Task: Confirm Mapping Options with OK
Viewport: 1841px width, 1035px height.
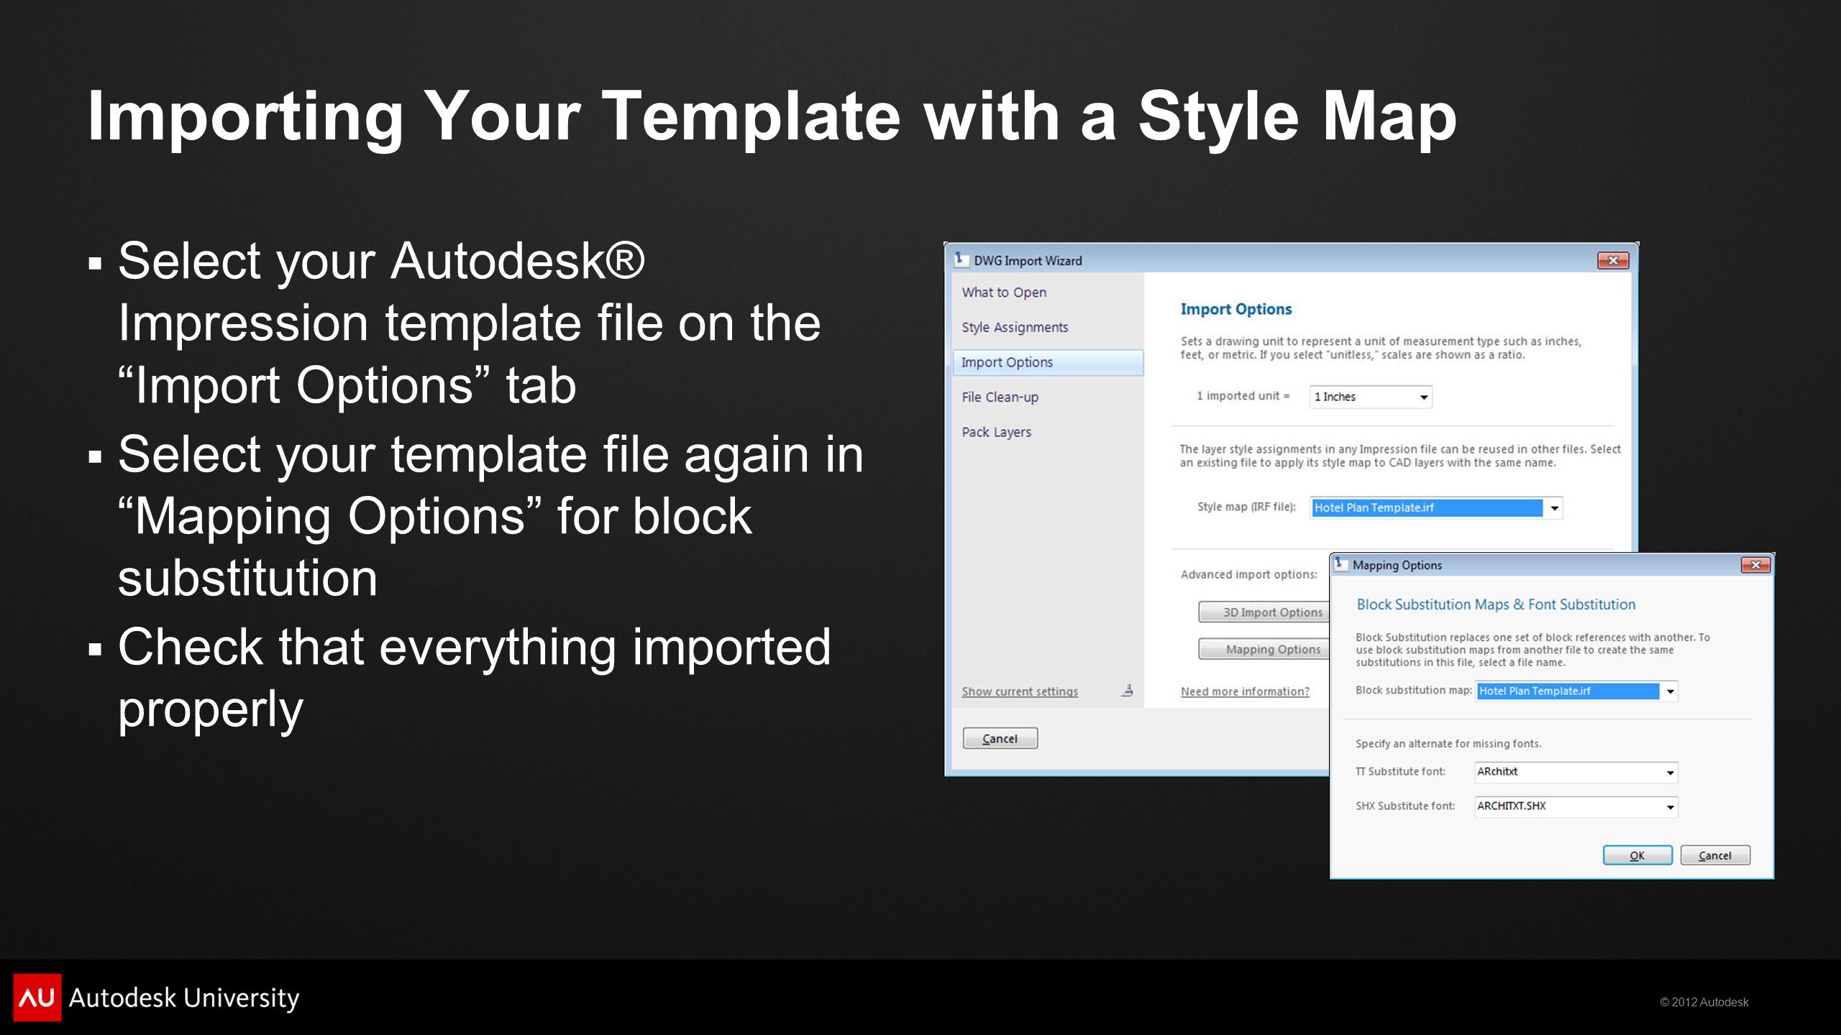Action: (1637, 855)
